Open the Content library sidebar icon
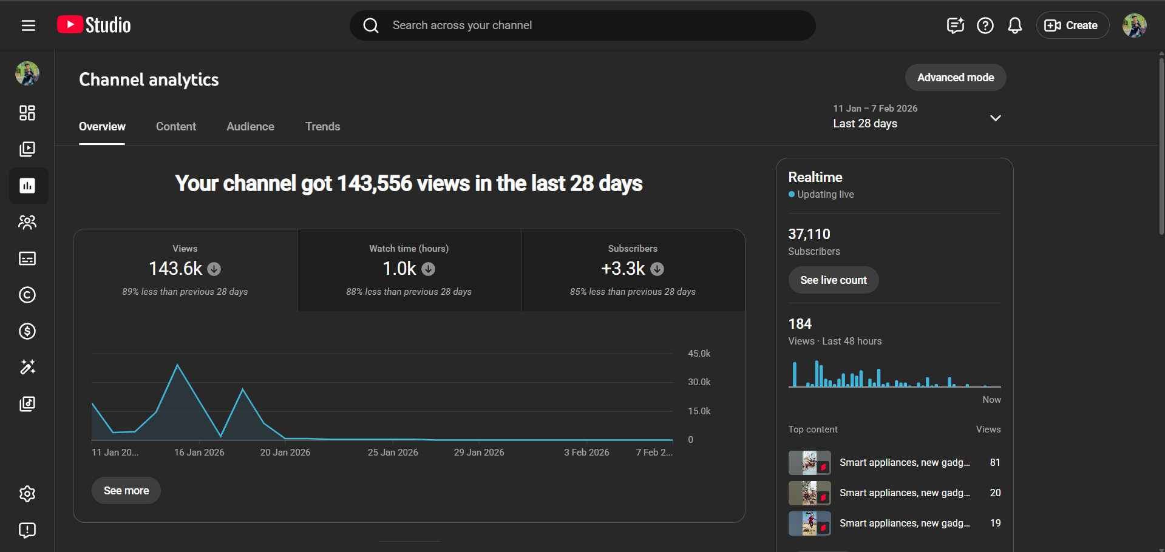This screenshot has width=1165, height=552. pyautogui.click(x=27, y=149)
